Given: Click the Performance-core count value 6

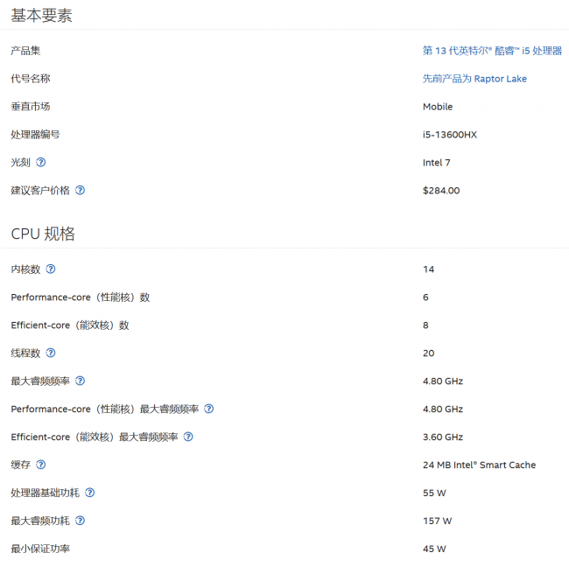Looking at the screenshot, I should pos(425,297).
